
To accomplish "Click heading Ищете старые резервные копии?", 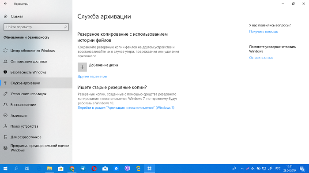I will point(112,87).
